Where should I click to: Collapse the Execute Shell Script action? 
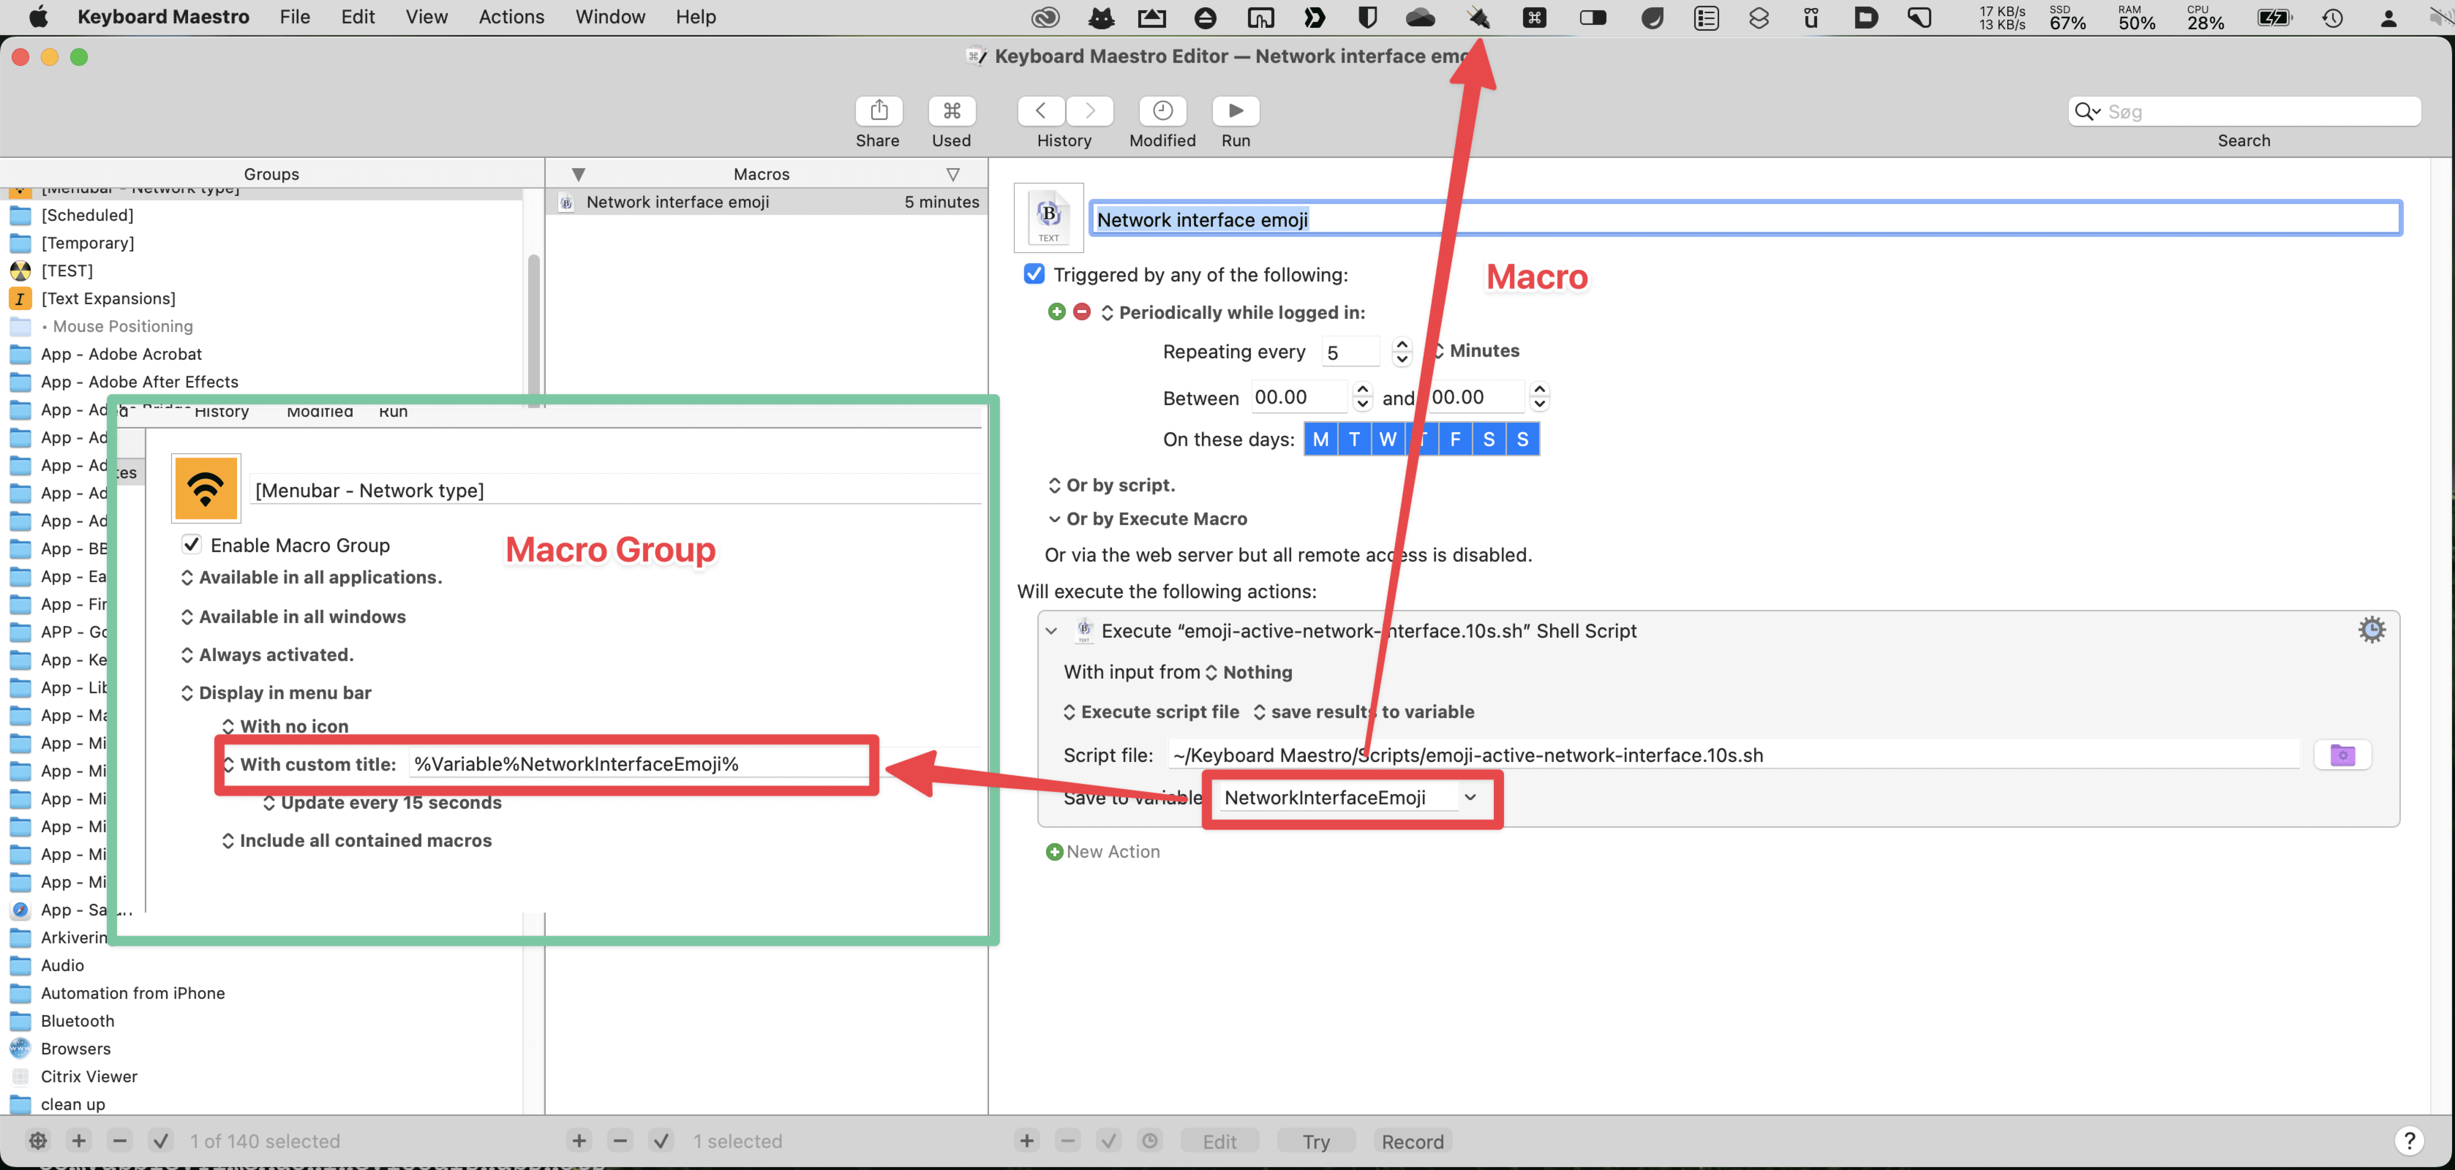click(x=1051, y=631)
